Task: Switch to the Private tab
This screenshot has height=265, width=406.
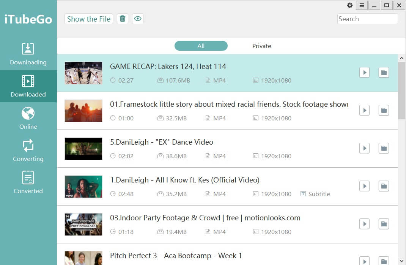Action: (x=262, y=46)
